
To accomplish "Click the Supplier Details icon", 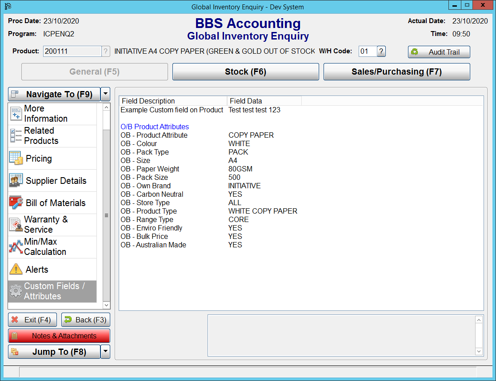I will [x=16, y=180].
